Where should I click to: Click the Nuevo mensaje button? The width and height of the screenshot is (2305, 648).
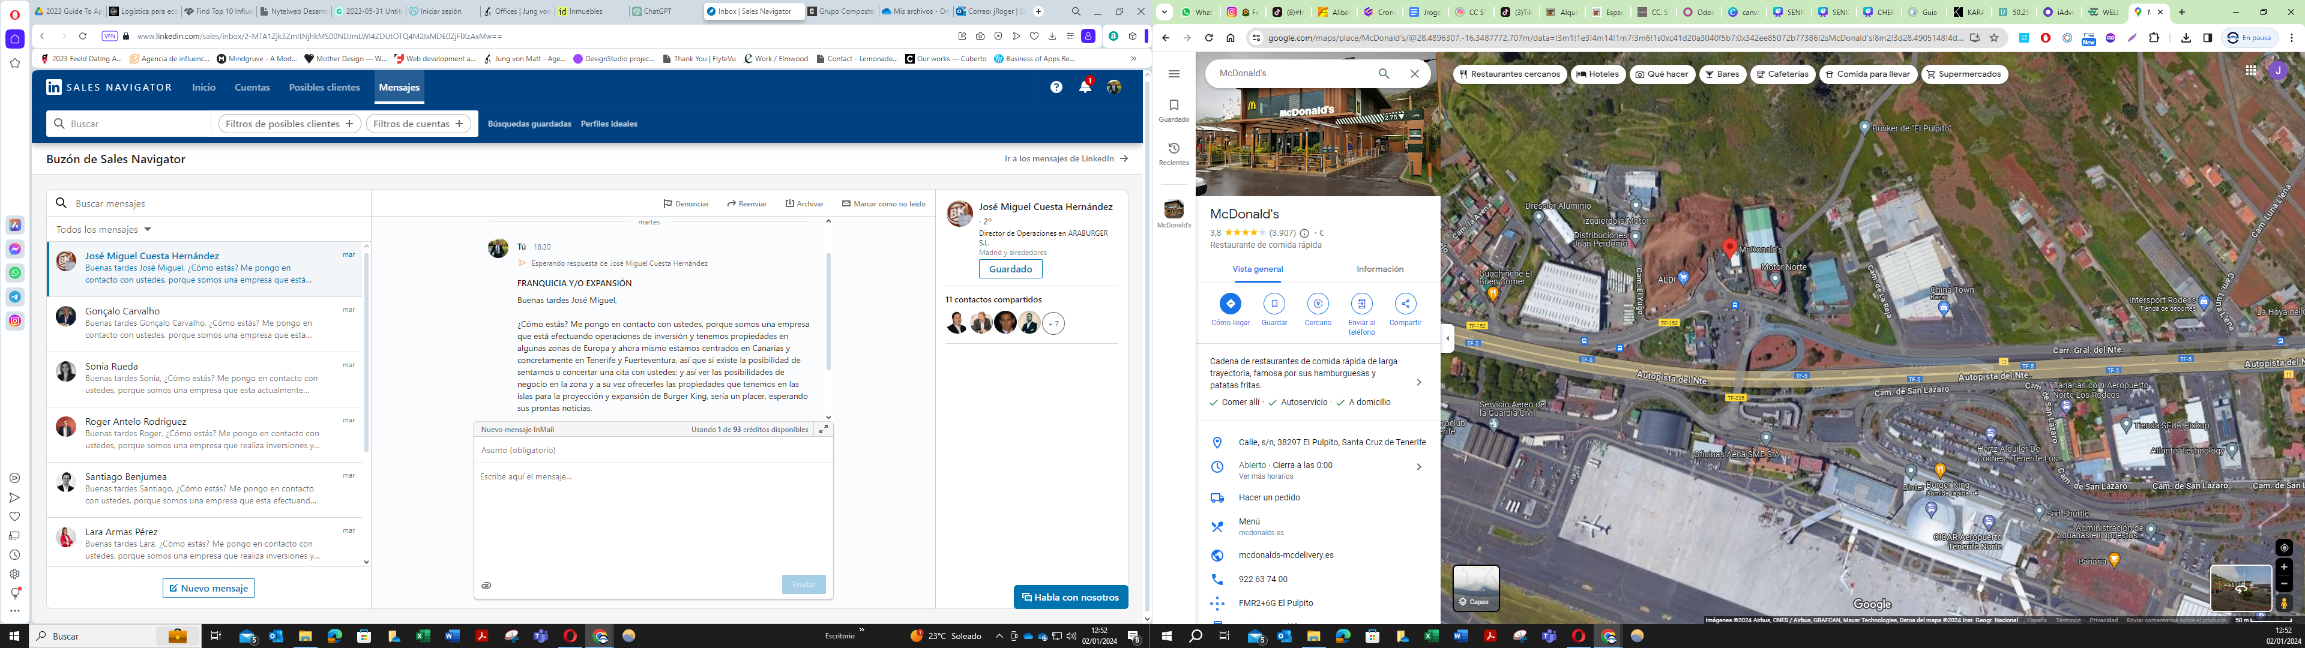pos(208,589)
